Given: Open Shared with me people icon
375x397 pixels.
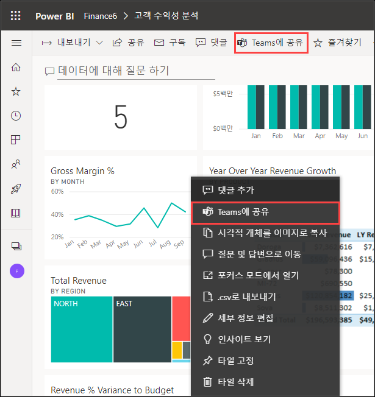Looking at the screenshot, I should click(16, 164).
